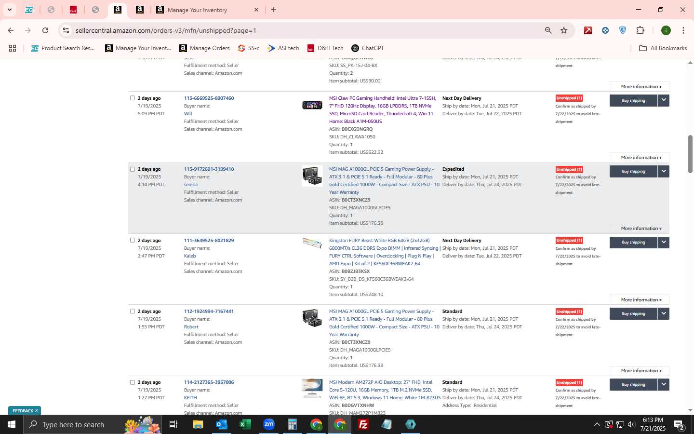Expand Buy shipping options for serena's order
Image resolution: width=694 pixels, height=434 pixels.
(664, 171)
